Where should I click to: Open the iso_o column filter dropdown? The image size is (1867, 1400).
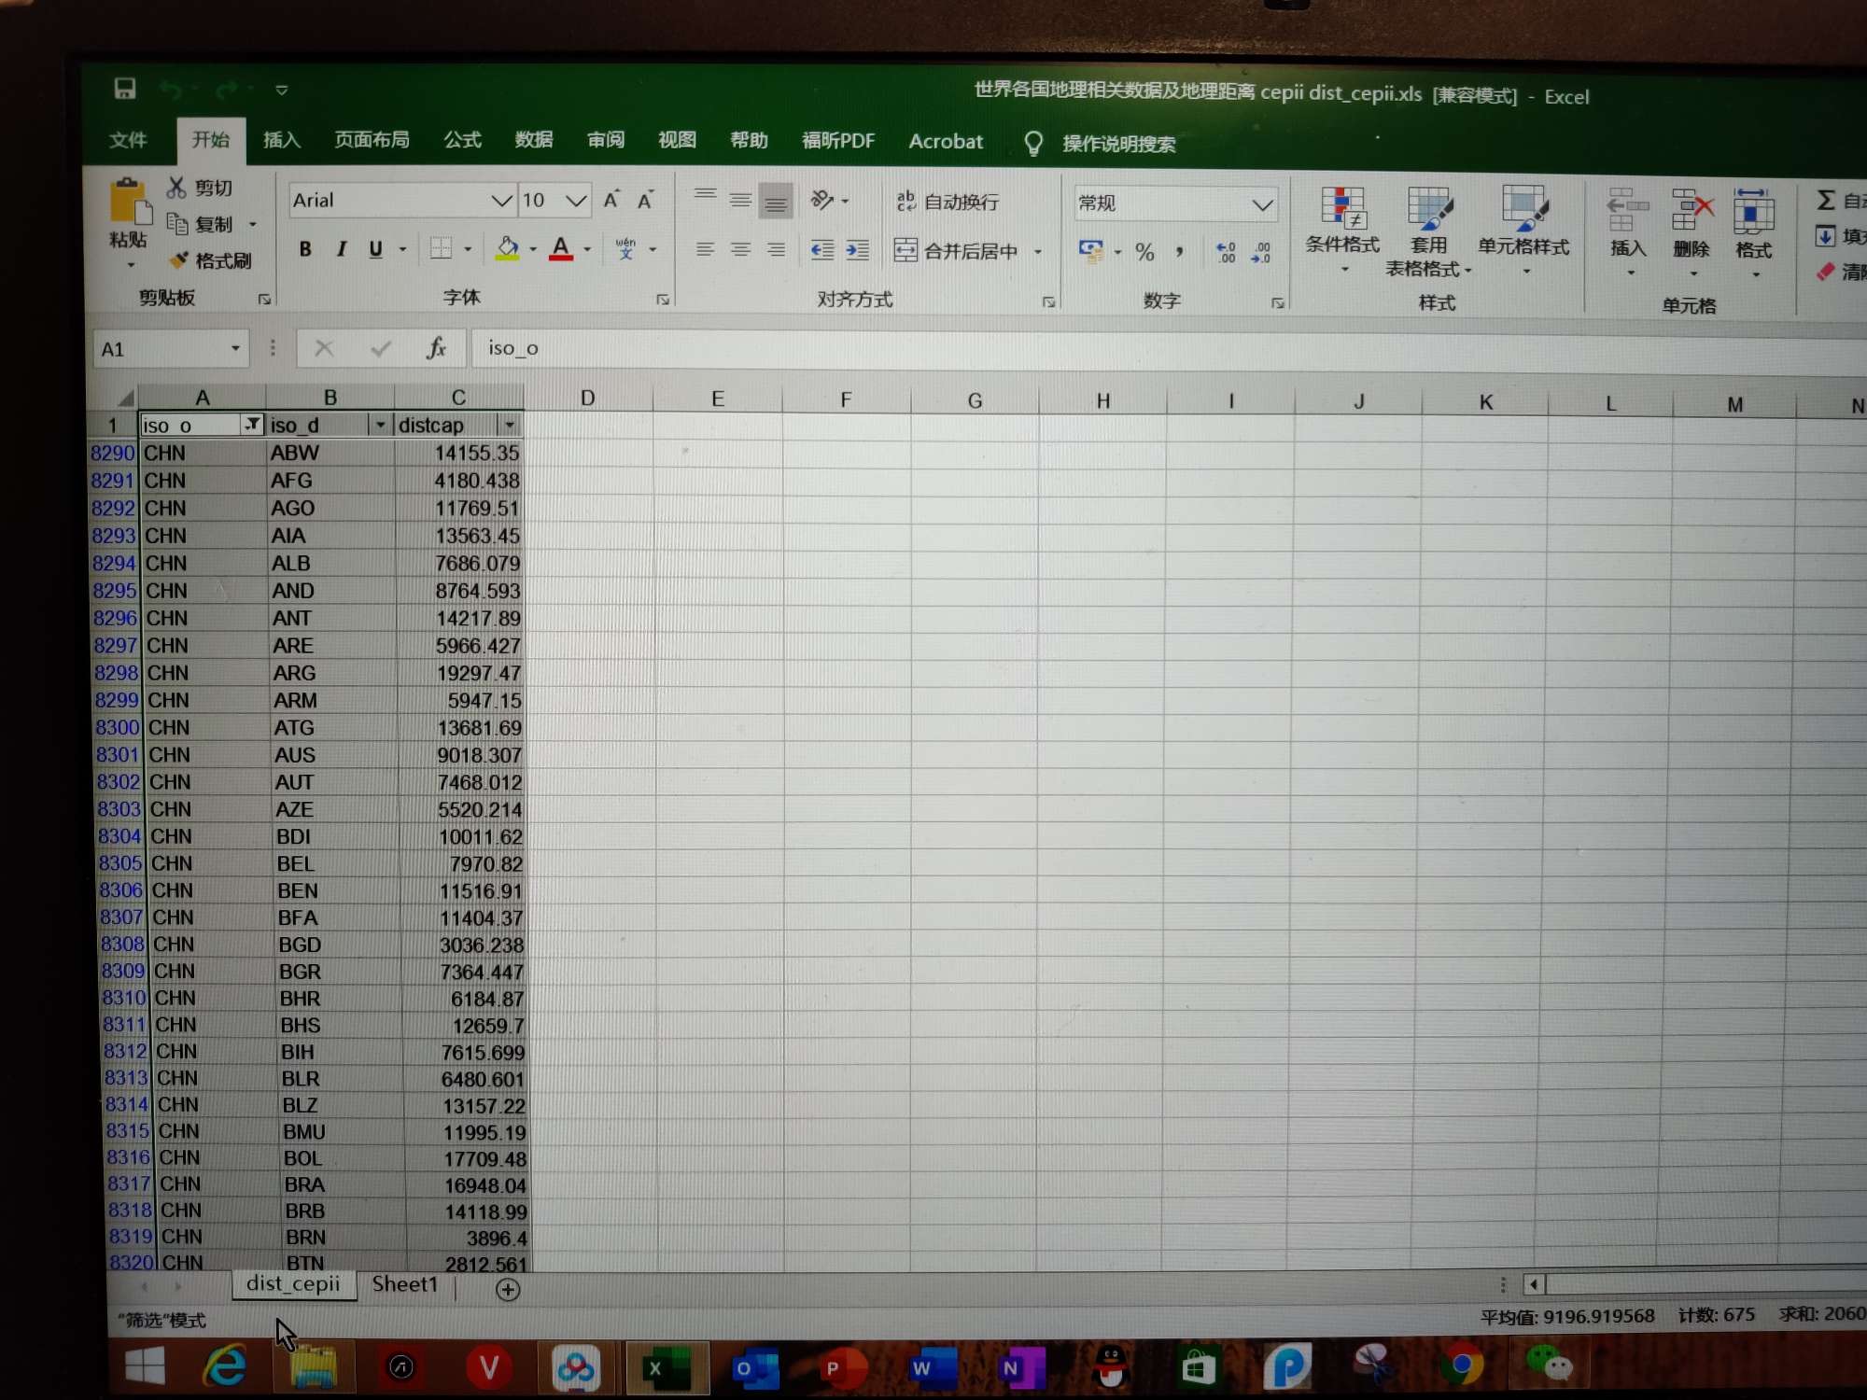click(252, 425)
